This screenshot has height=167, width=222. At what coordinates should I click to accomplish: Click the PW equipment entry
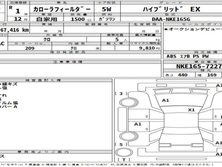point(205,56)
